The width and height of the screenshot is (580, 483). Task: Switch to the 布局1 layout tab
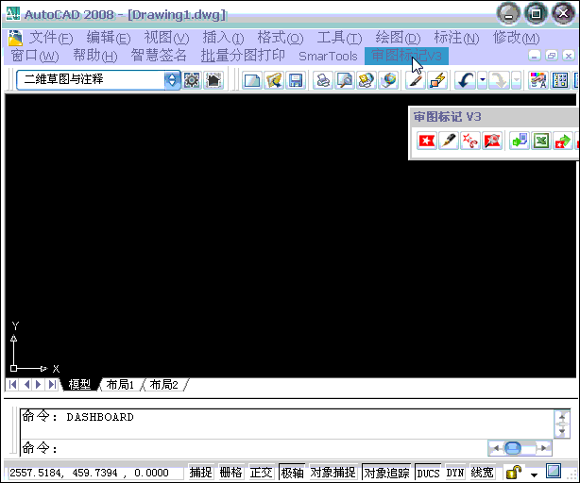[x=120, y=384]
